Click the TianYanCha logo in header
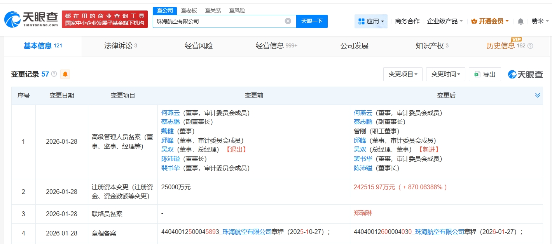Screen dimensions: 552x244 (31, 19)
